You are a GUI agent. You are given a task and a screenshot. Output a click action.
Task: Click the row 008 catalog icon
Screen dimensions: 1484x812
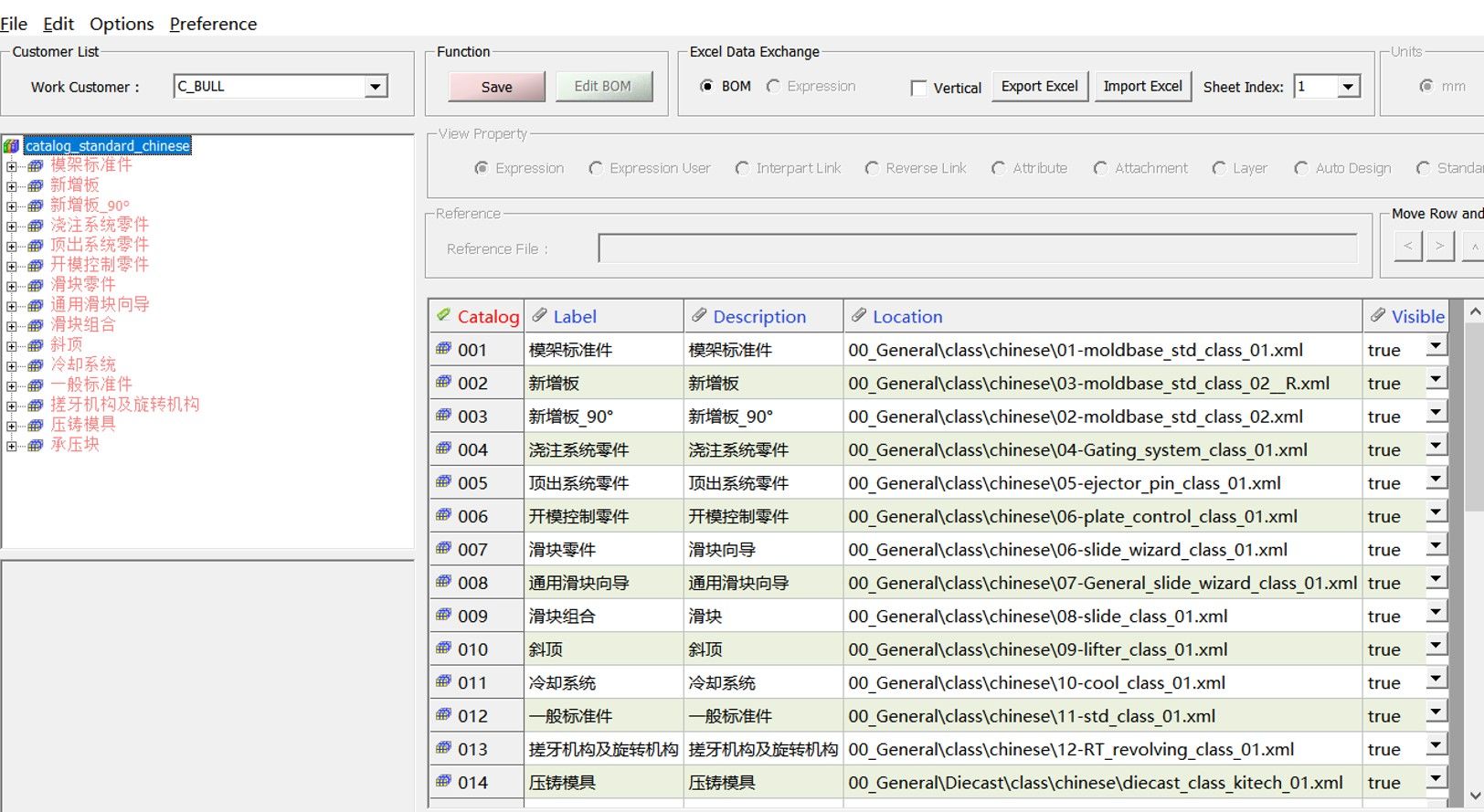click(444, 581)
